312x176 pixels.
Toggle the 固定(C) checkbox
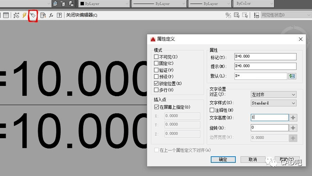pos(156,63)
